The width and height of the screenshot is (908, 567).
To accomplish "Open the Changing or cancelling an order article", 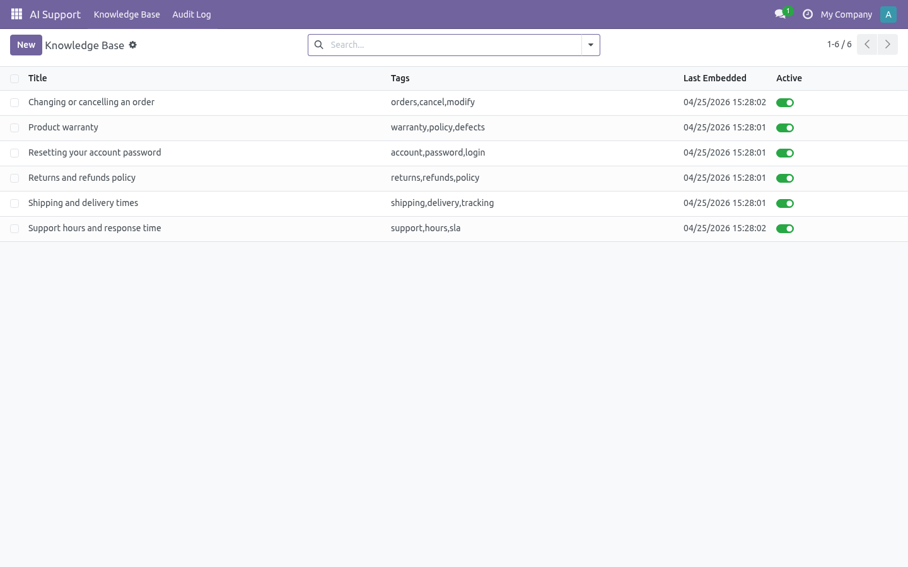I will tap(91, 102).
